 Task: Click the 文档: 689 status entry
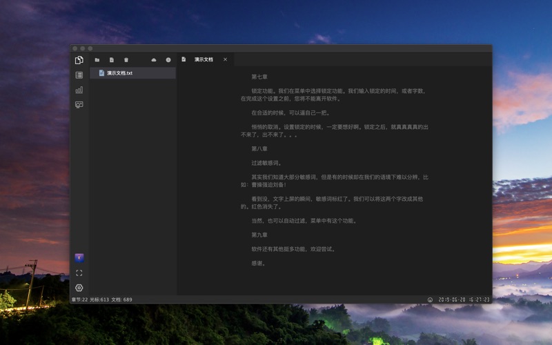pyautogui.click(x=122, y=299)
